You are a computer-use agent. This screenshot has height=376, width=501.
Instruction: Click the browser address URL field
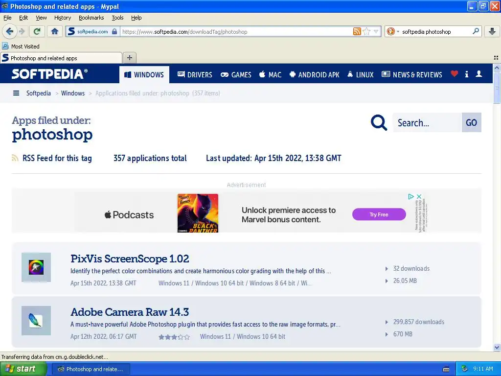236,31
